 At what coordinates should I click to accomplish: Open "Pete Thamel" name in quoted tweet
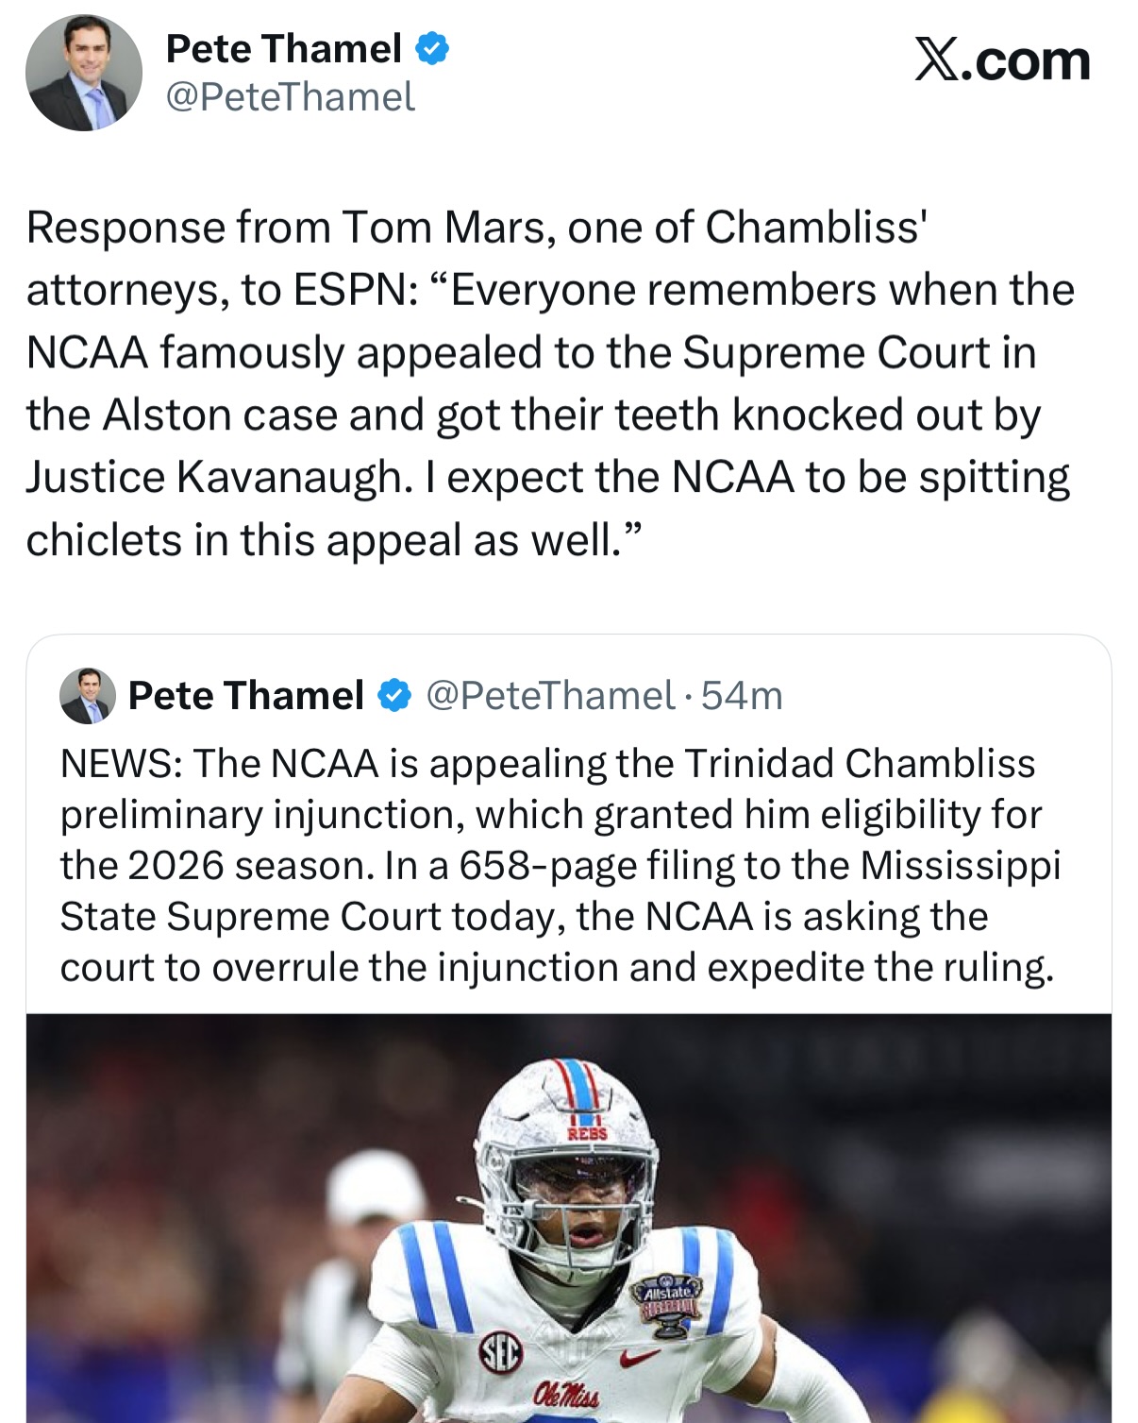(x=246, y=696)
